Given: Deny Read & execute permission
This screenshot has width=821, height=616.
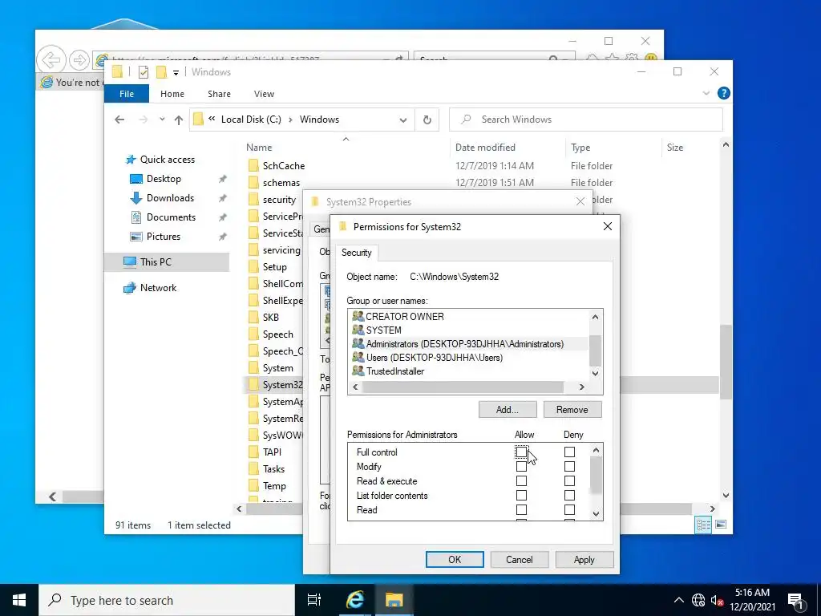Looking at the screenshot, I should pos(569,481).
